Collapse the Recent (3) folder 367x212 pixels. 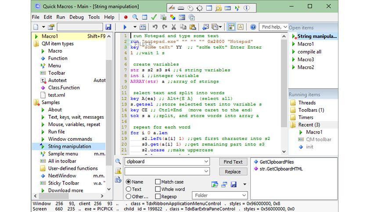pos(293,125)
